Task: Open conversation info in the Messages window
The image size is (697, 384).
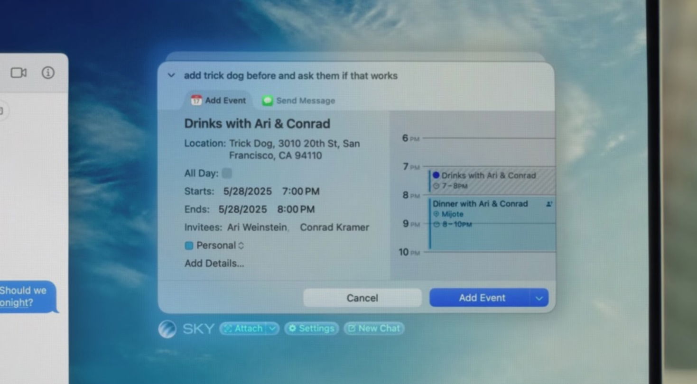Action: (48, 73)
